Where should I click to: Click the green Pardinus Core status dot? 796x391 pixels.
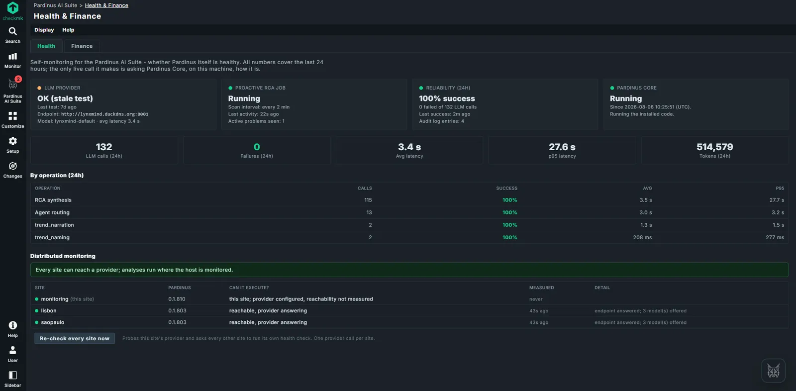tap(612, 88)
